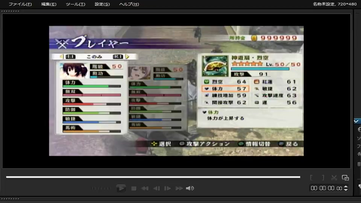Set mark-in with left bracket icon
Screen dimensions: 361x203
(x=311, y=178)
